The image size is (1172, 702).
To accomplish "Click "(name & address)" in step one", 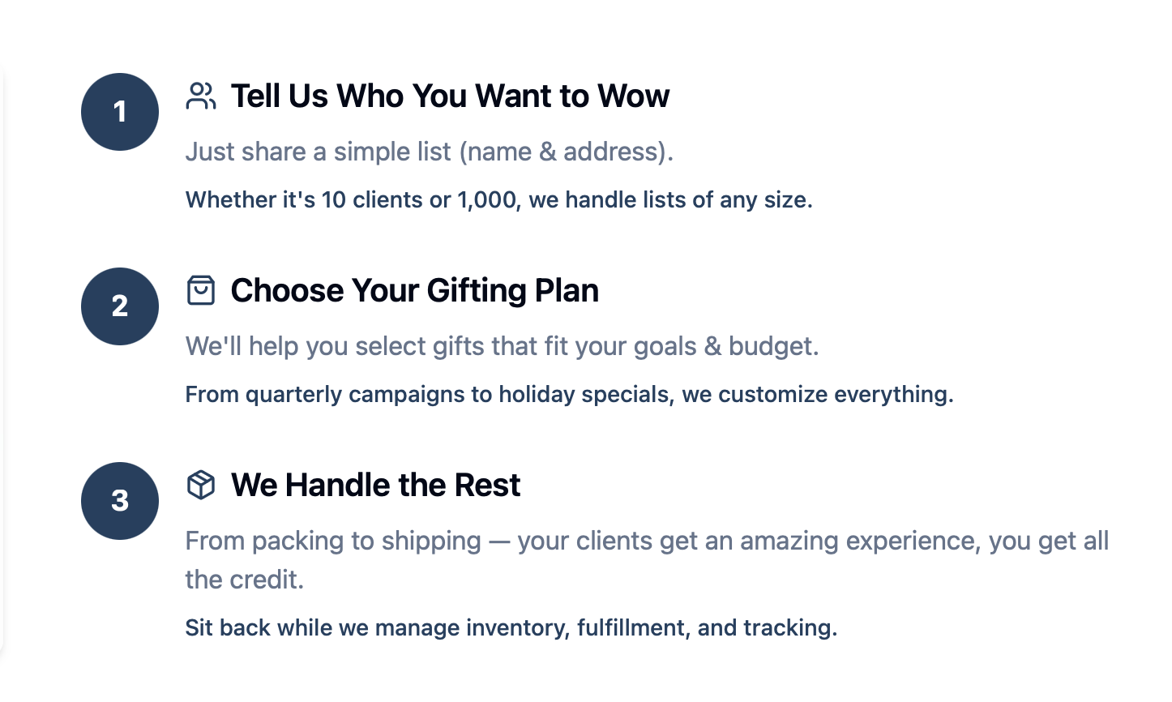I will [567, 152].
